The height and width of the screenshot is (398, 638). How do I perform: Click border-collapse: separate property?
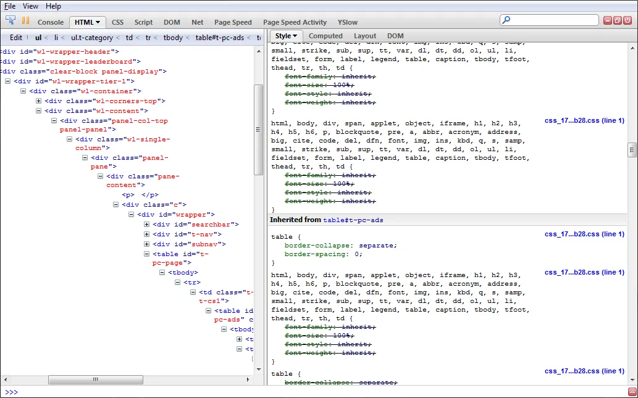(x=340, y=246)
